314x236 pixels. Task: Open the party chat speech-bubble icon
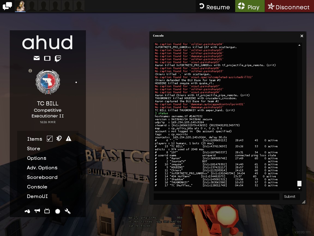(x=7, y=6)
